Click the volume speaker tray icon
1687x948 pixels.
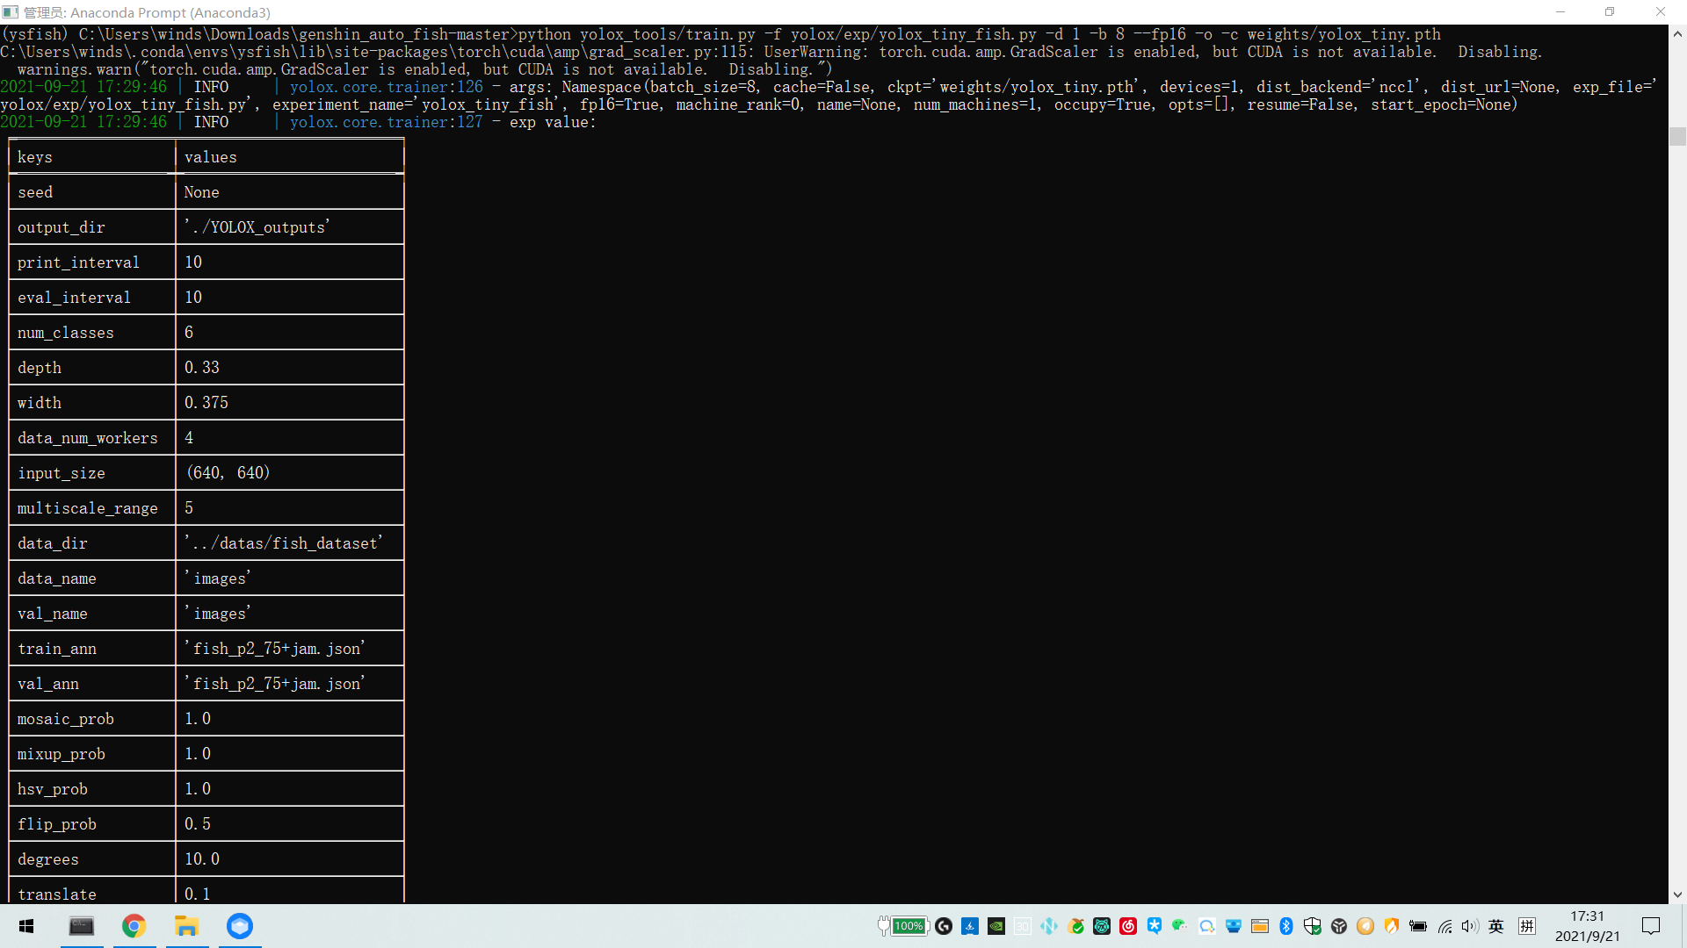[x=1470, y=926]
